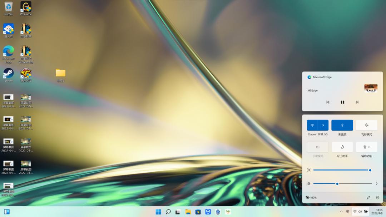
Task: Open File Explorer from the taskbar
Action: click(x=188, y=212)
